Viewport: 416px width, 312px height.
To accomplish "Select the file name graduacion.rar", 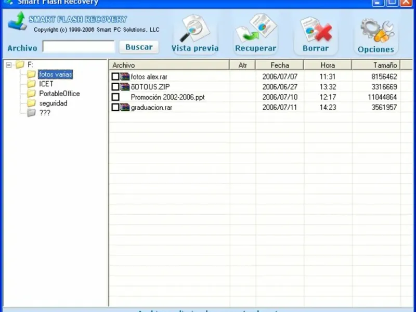I will 151,108.
